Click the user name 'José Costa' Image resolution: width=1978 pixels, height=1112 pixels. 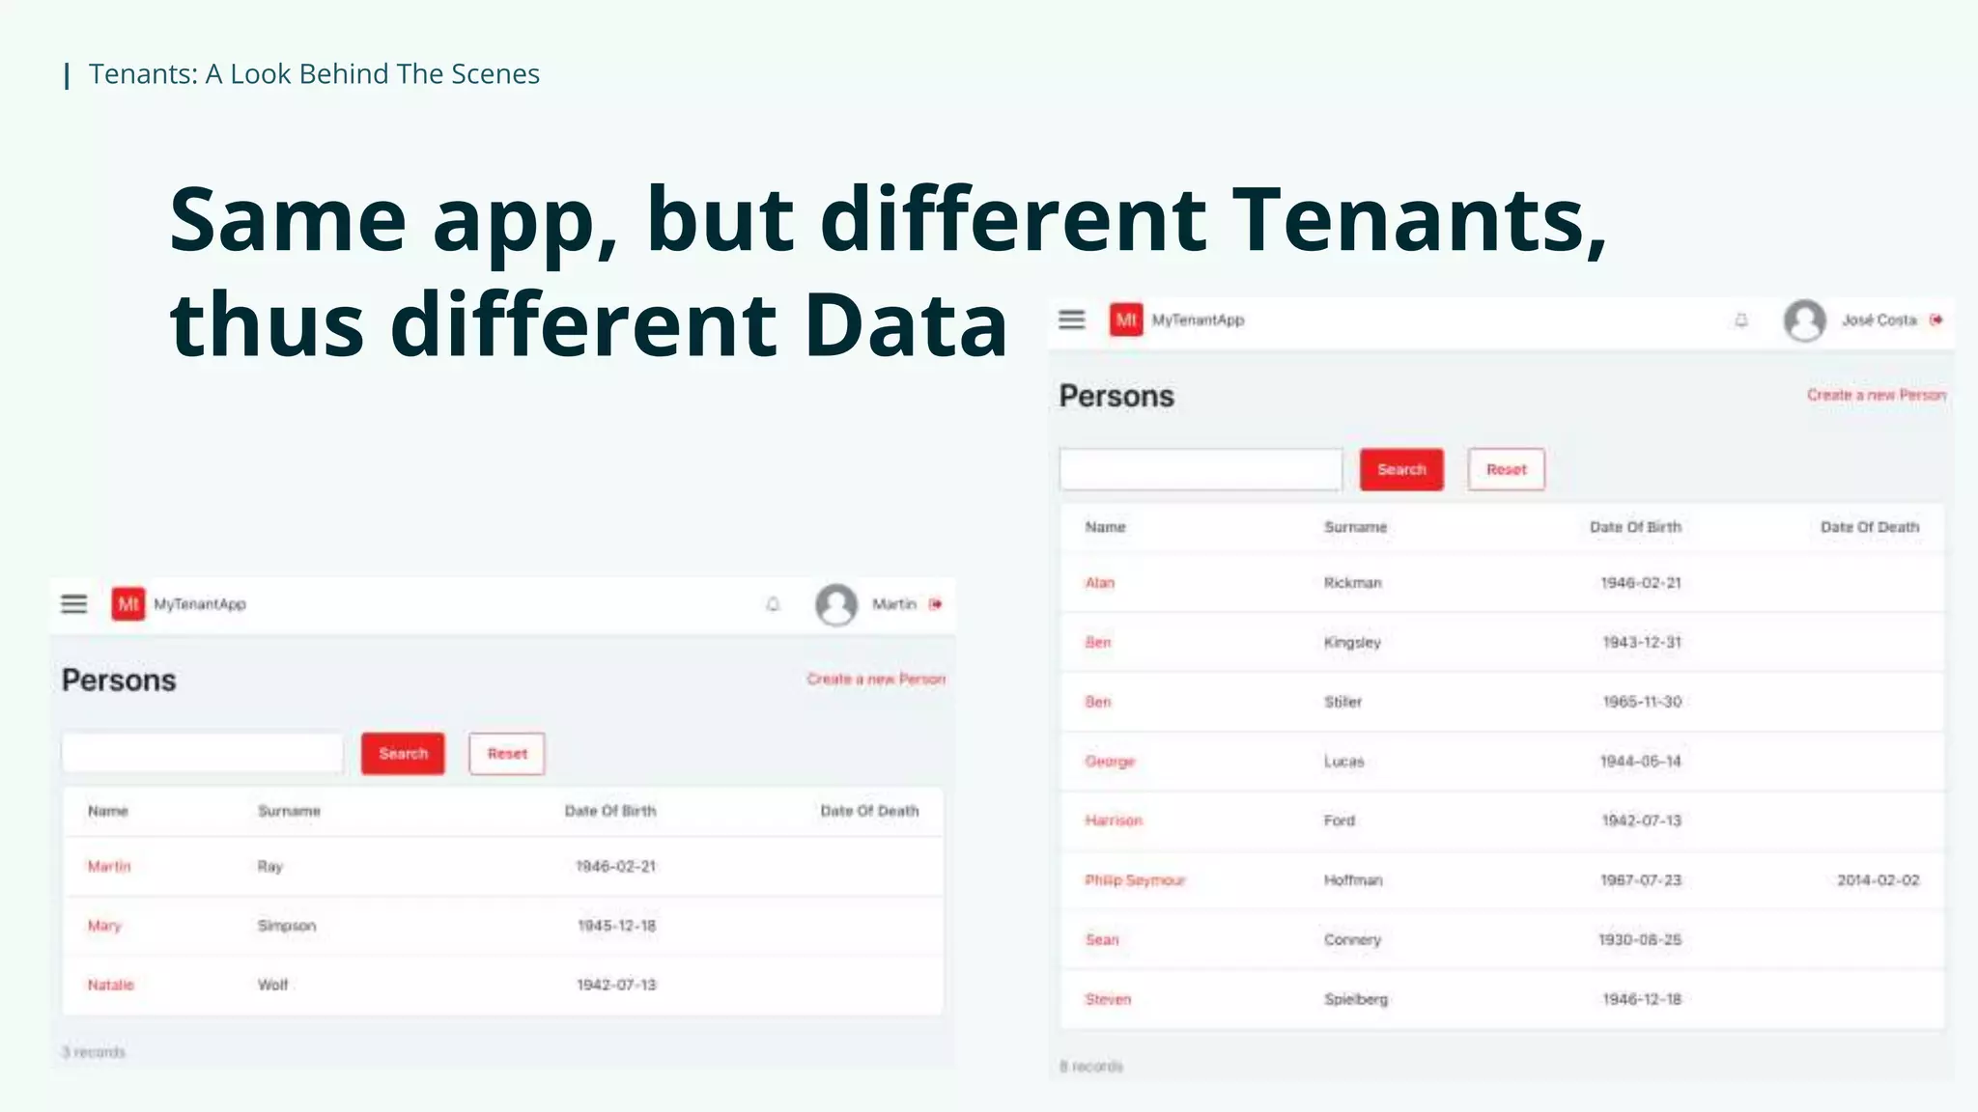1879,320
